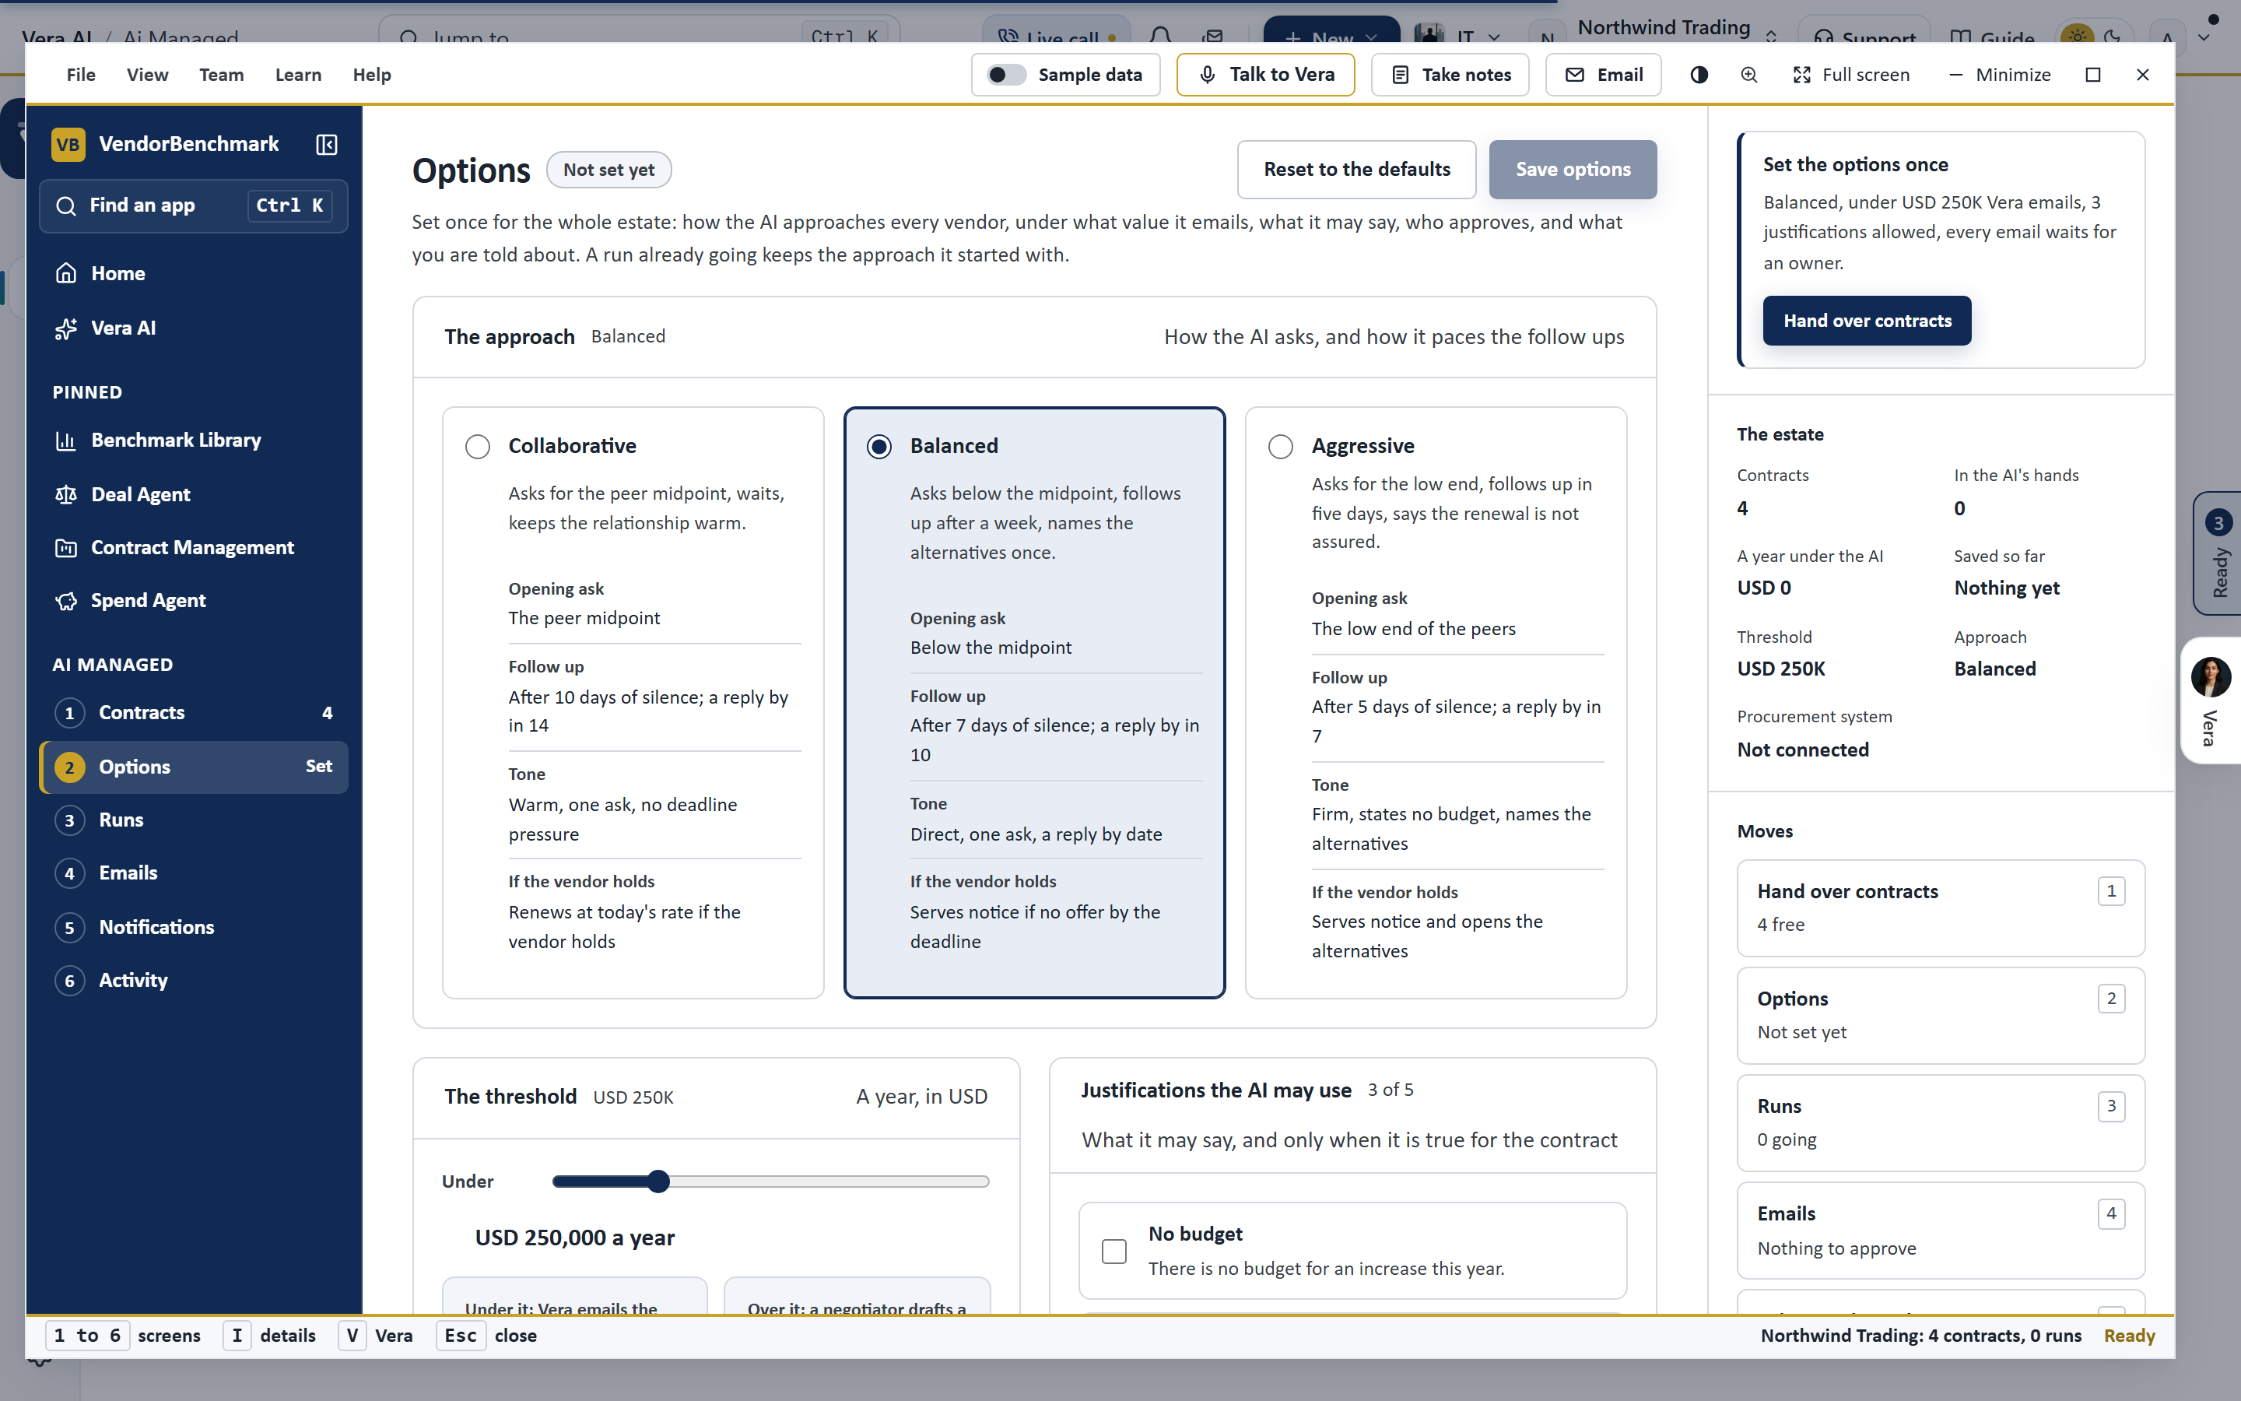Click the Vera avatar side tab
Viewport: 2241px width, 1401px height.
pos(2211,700)
